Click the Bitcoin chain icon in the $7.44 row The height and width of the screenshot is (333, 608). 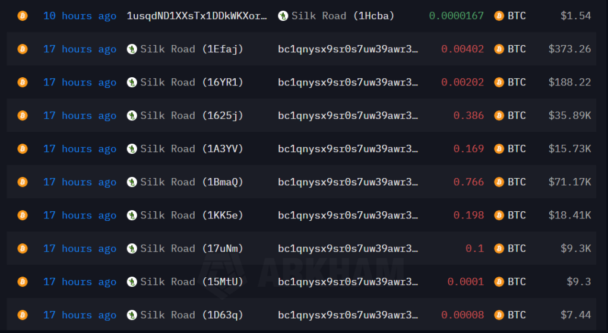click(23, 315)
